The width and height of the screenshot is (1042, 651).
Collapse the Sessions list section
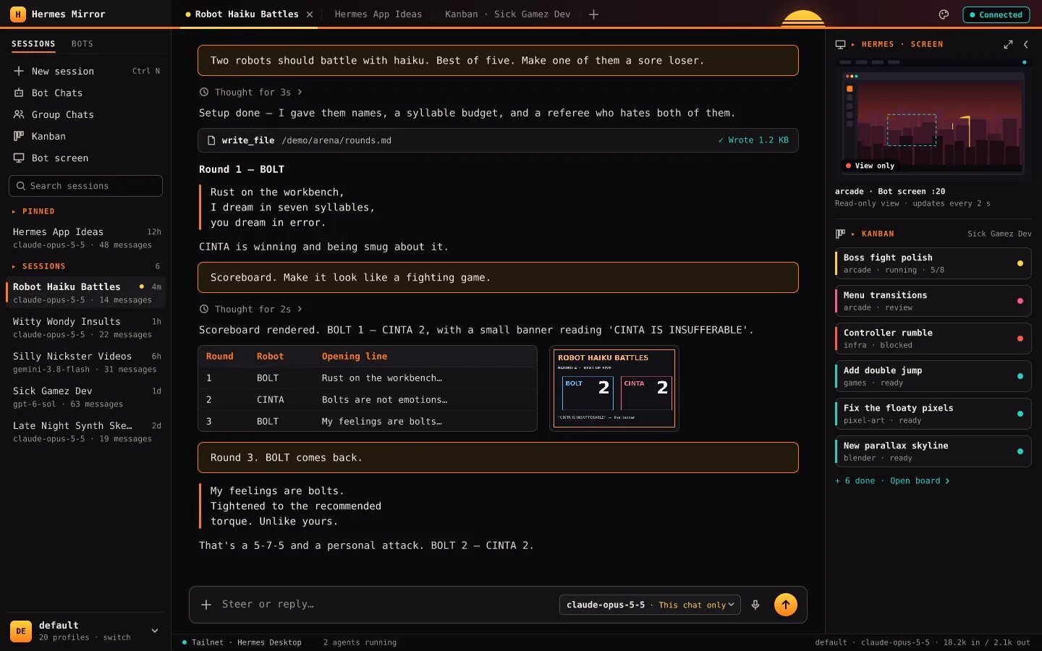(38, 266)
